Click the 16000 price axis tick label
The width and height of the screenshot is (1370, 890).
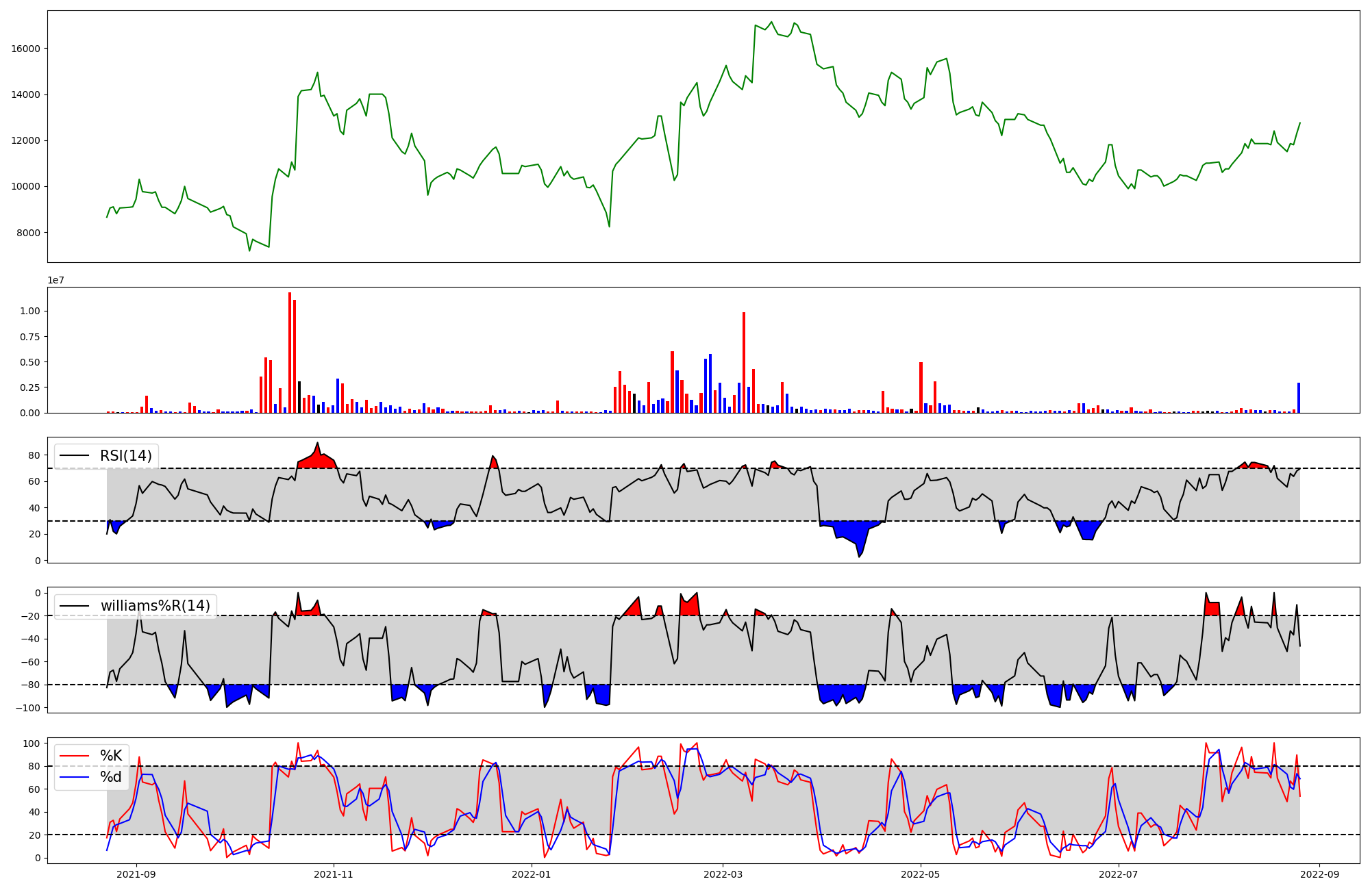pyautogui.click(x=26, y=49)
